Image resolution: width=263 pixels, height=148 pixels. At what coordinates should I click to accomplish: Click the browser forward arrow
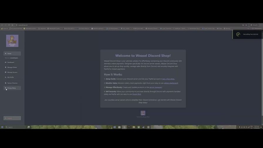pos(6,25)
